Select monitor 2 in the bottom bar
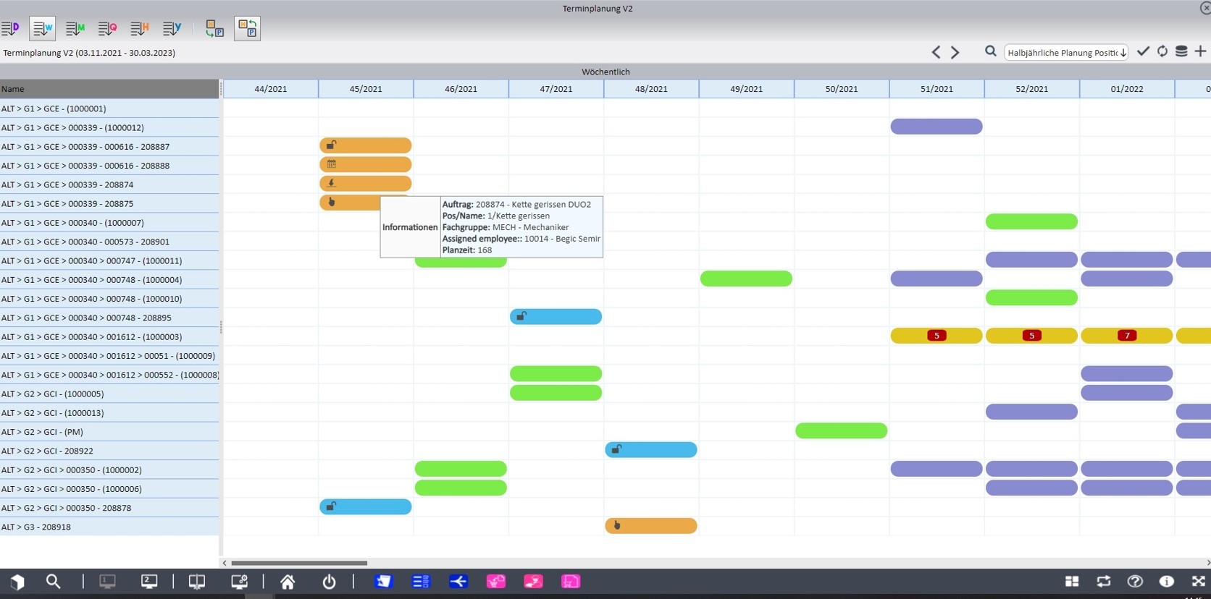Viewport: 1211px width, 599px height. [x=149, y=582]
